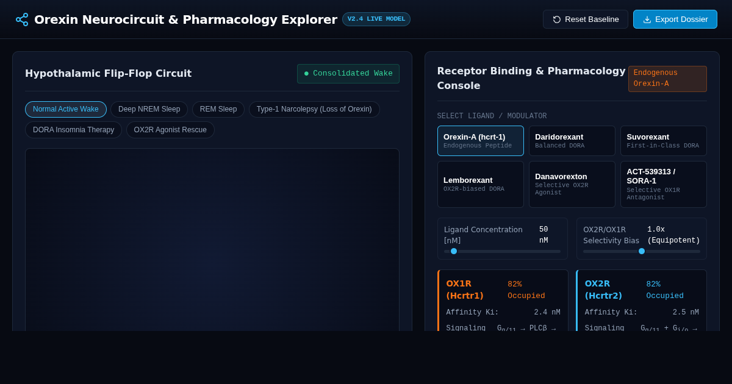Switch to Deep NREM Sleep scenario

[x=149, y=109]
